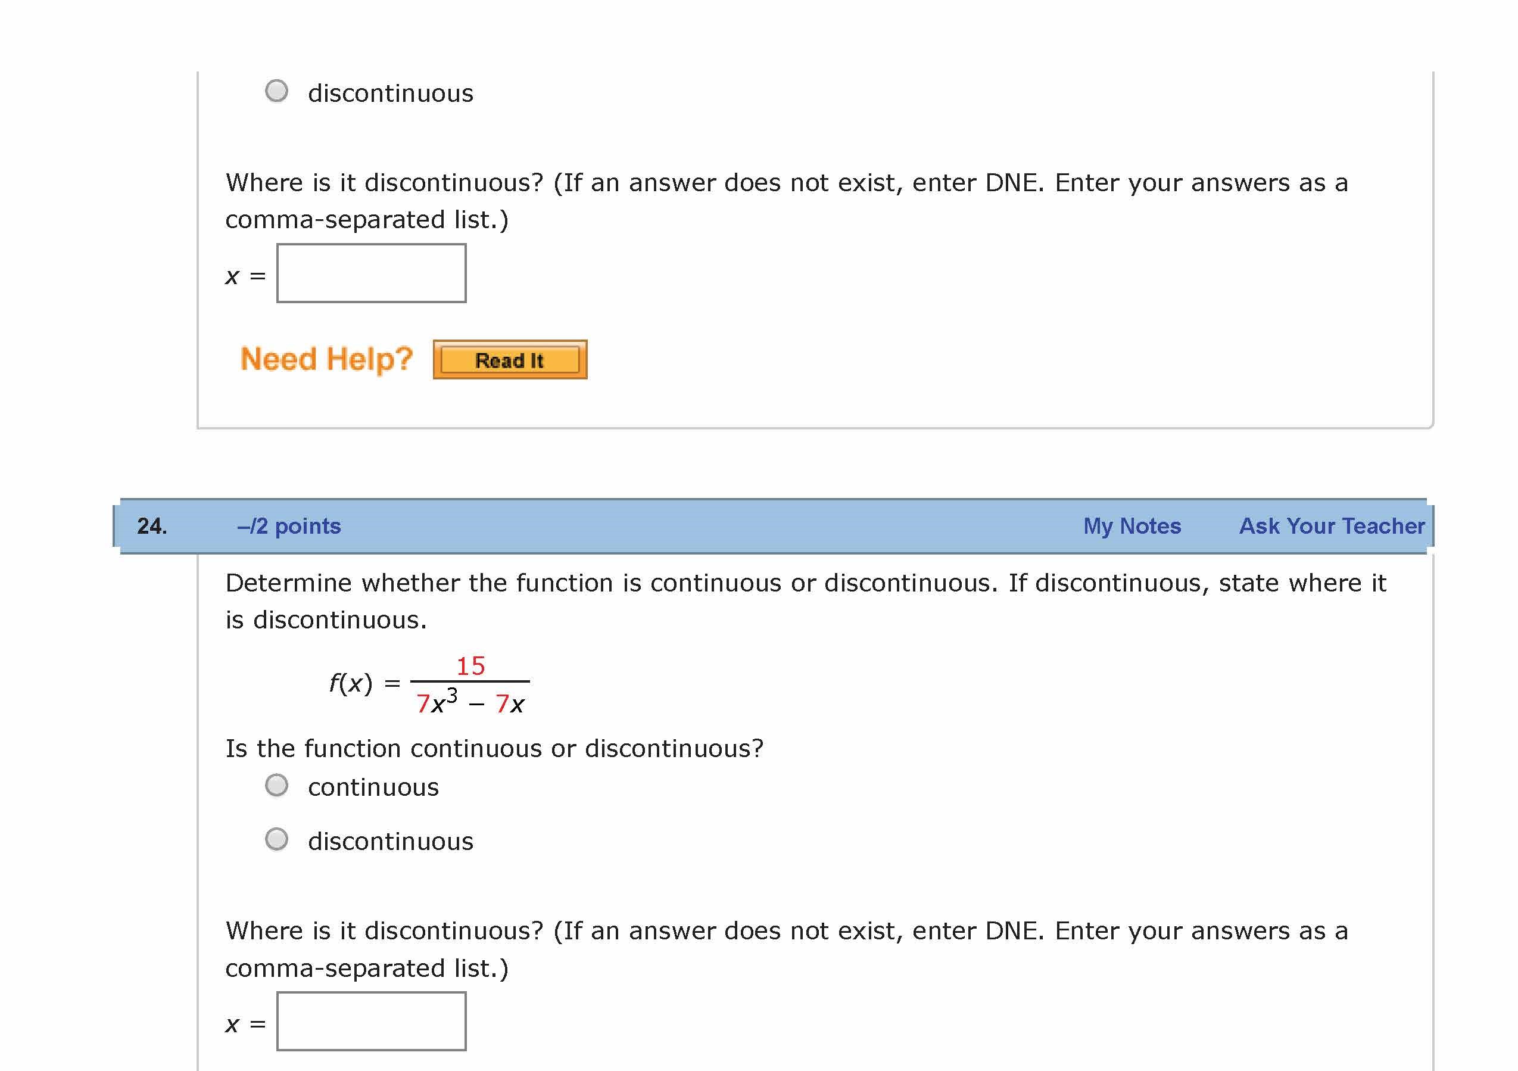This screenshot has width=1518, height=1071.
Task: Select question 24's discontinuous radio button
Action: pyautogui.click(x=276, y=840)
